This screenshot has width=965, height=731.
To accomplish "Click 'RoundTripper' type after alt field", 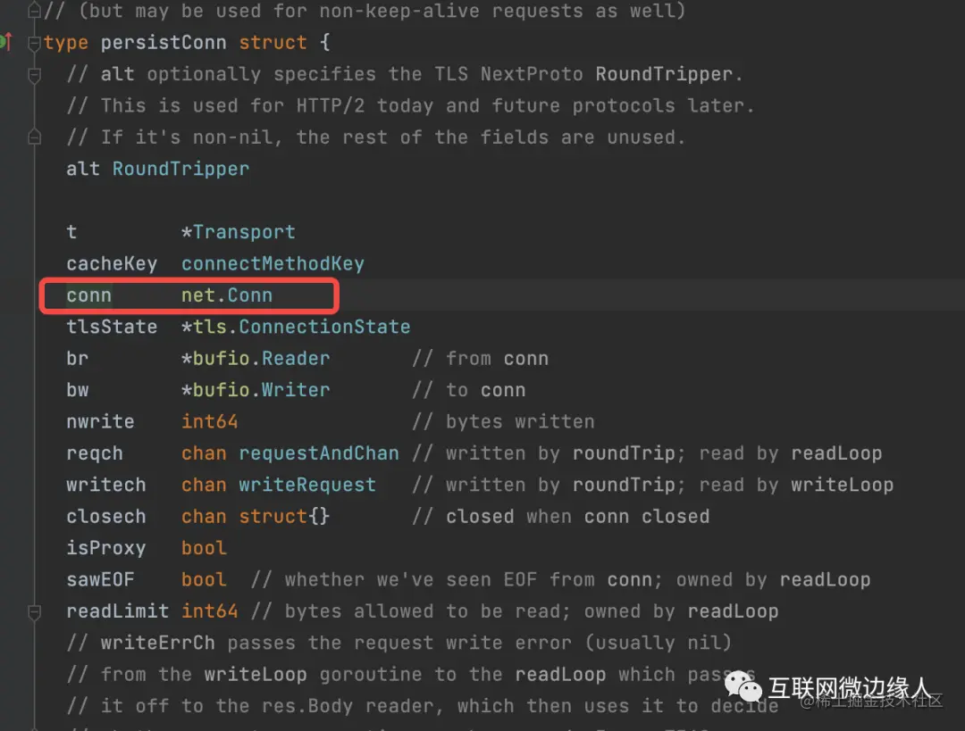I will pyautogui.click(x=180, y=169).
